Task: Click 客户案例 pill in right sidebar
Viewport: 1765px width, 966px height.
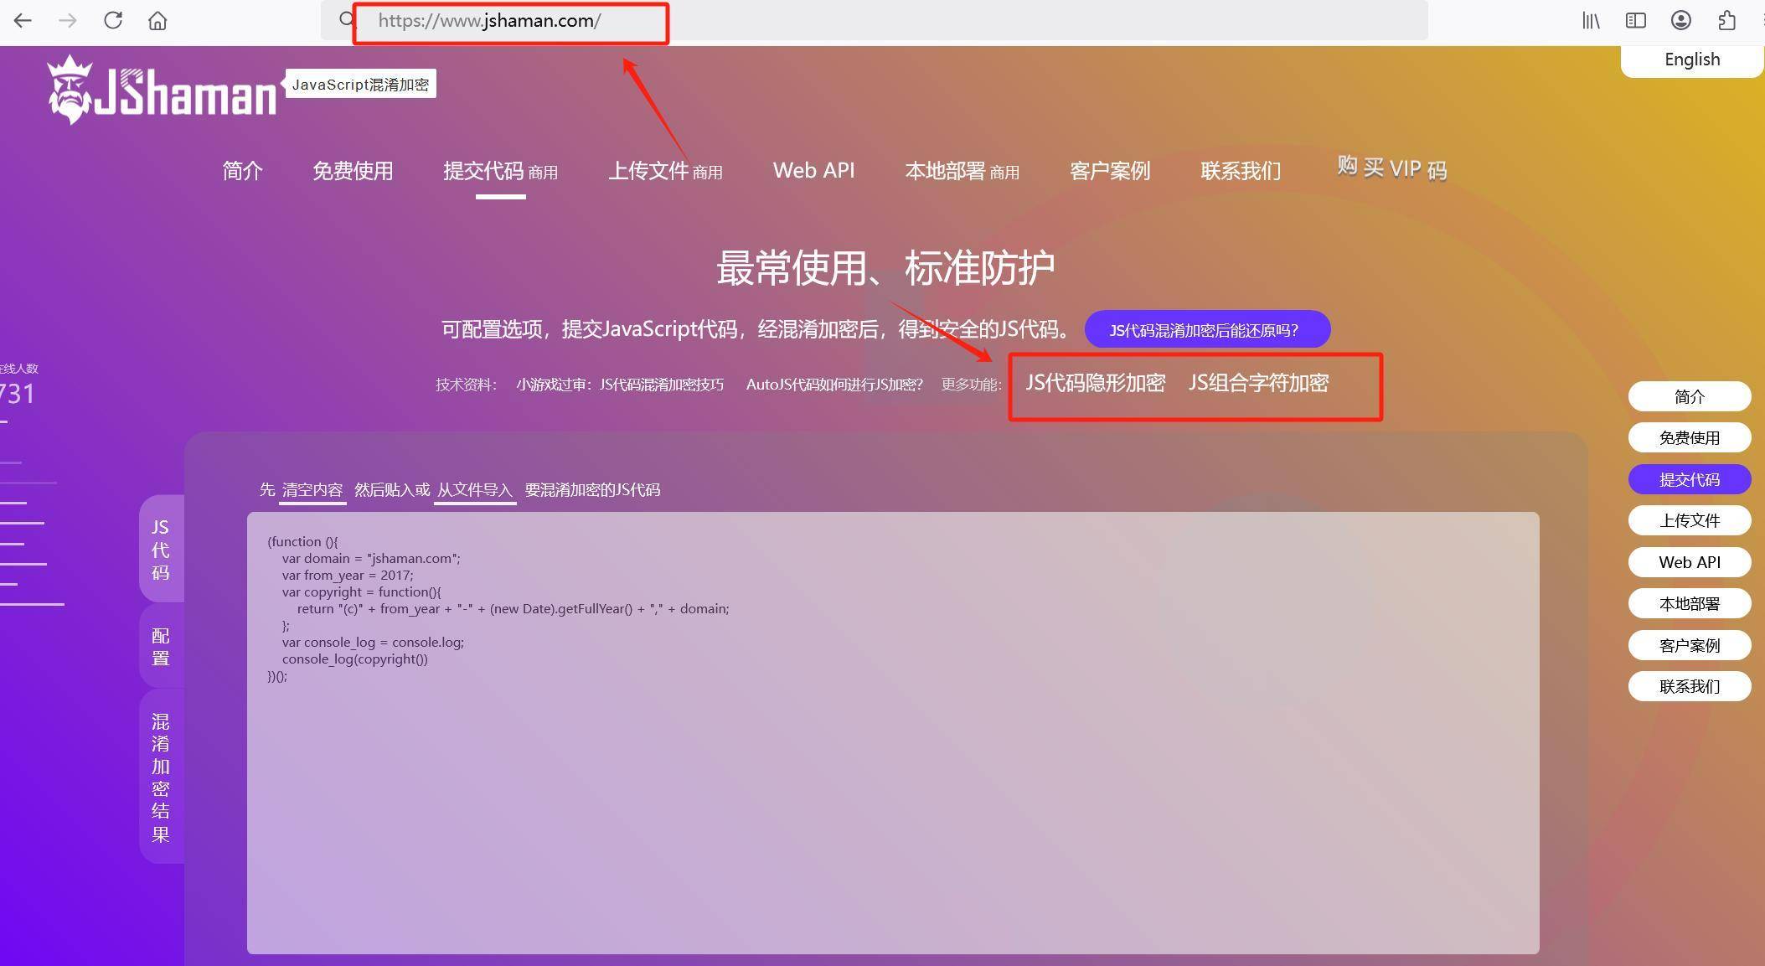Action: (1690, 645)
